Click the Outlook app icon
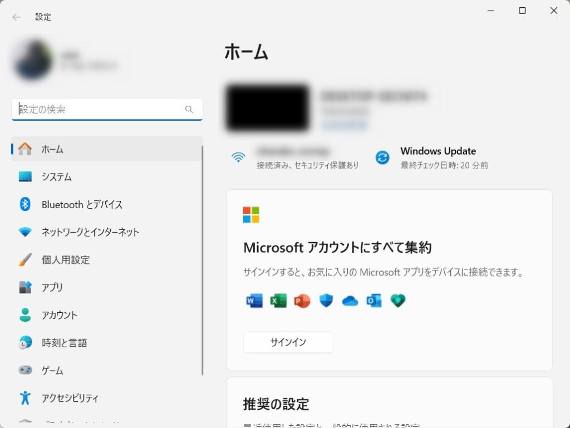 click(374, 301)
